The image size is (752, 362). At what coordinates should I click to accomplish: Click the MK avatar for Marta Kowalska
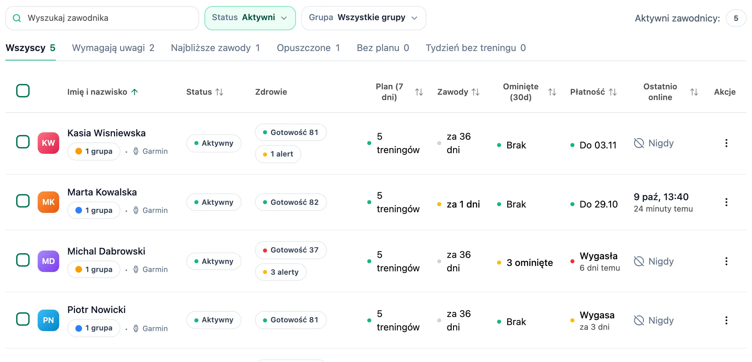tap(48, 202)
